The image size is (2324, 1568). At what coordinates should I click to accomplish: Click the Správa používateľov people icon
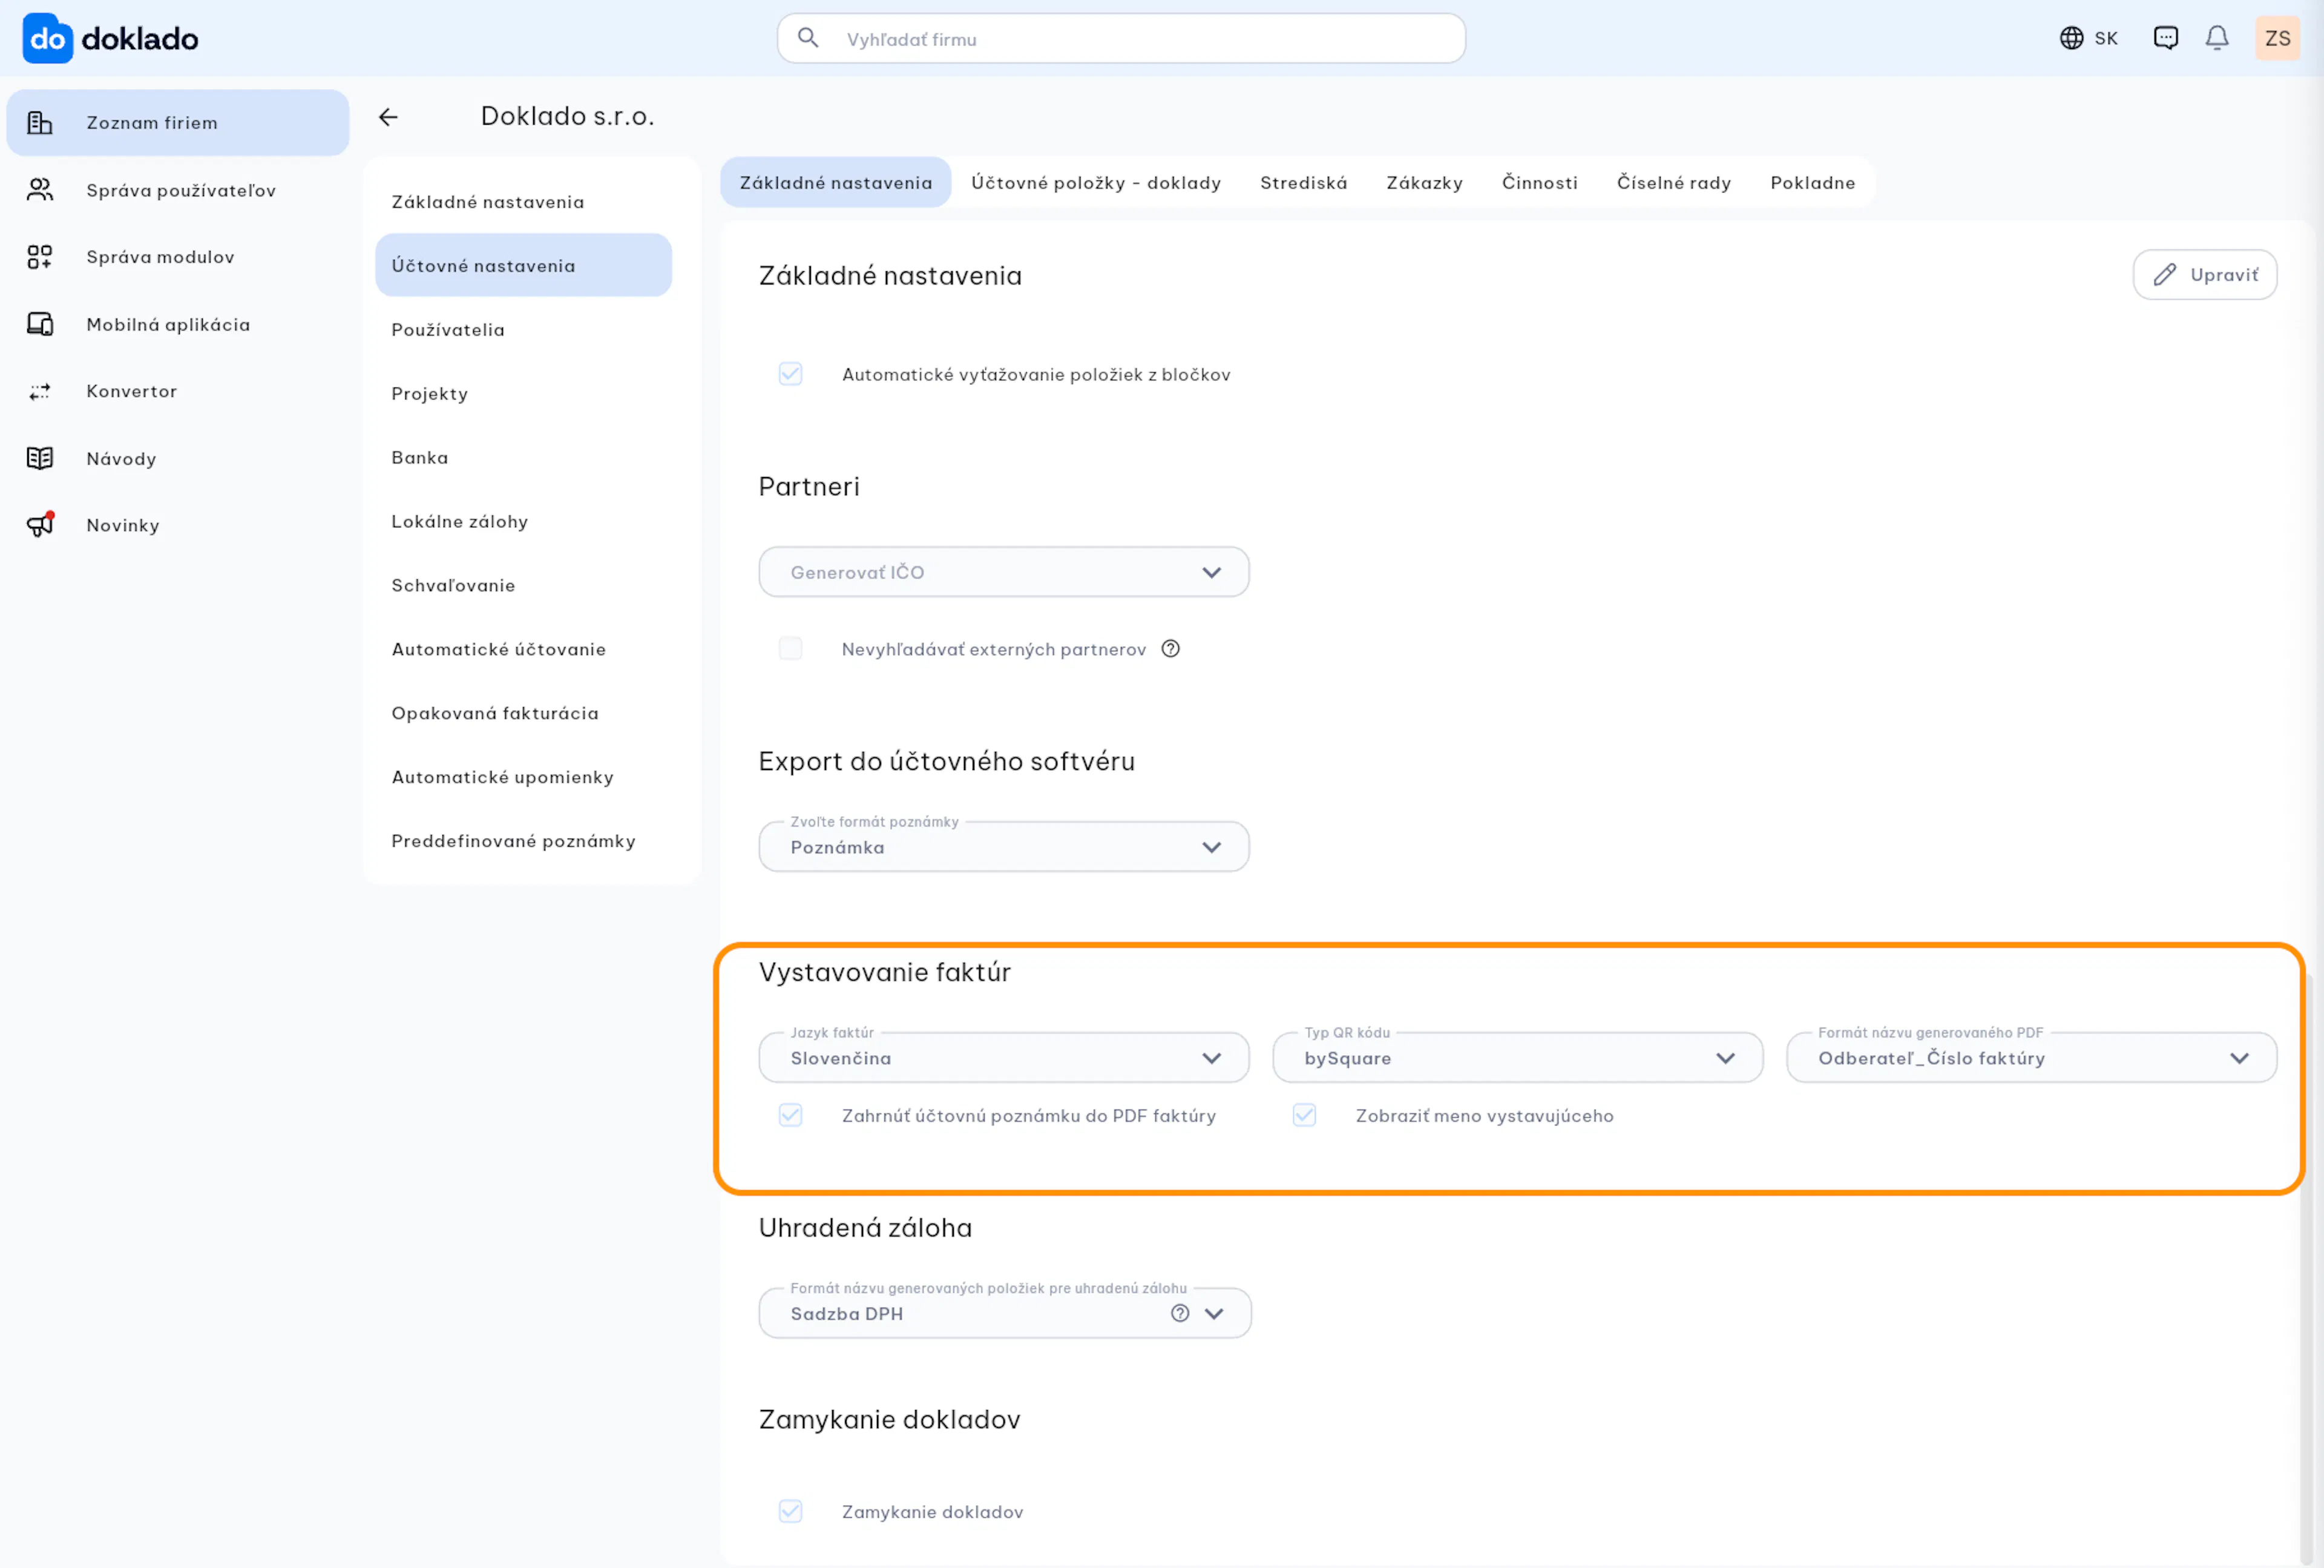pos(40,190)
